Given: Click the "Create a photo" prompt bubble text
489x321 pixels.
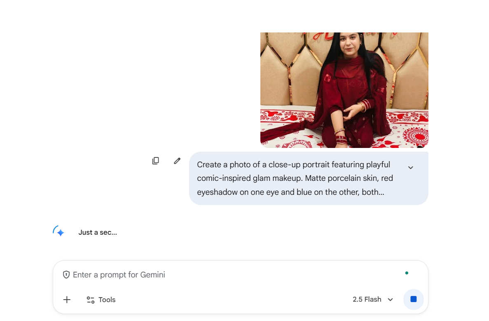Looking at the screenshot, I should click(293, 165).
